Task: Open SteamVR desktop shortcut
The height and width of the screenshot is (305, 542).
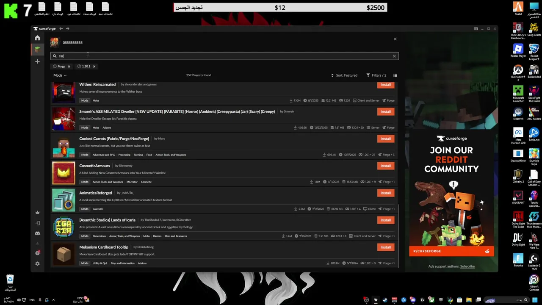Action: [x=518, y=114]
